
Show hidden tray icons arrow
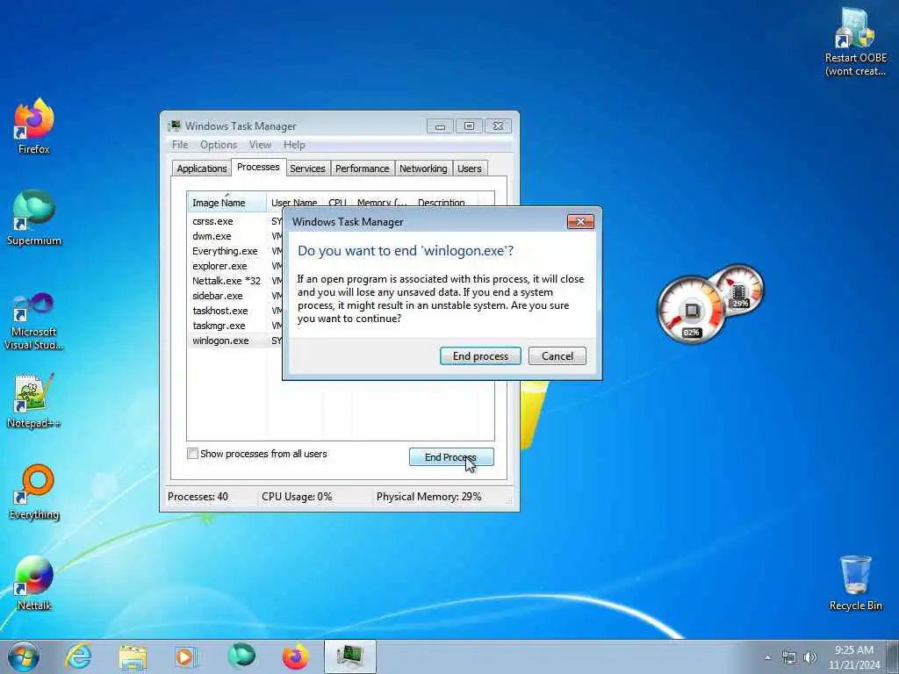tap(767, 657)
